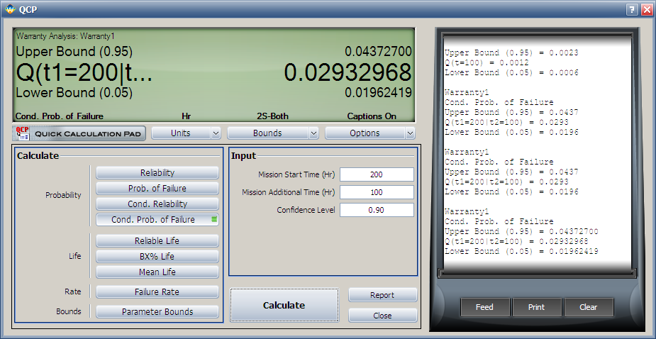This screenshot has height=339, width=656.
Task: Click the Feed button on the tape
Action: pos(484,307)
